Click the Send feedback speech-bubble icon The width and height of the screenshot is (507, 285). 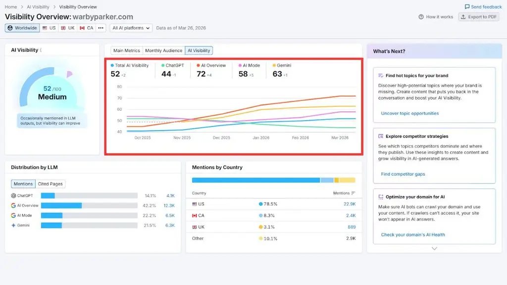tap(467, 7)
